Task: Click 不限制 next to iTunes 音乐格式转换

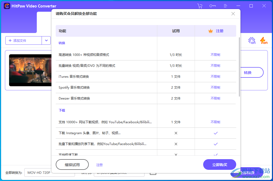Action: click(215, 76)
